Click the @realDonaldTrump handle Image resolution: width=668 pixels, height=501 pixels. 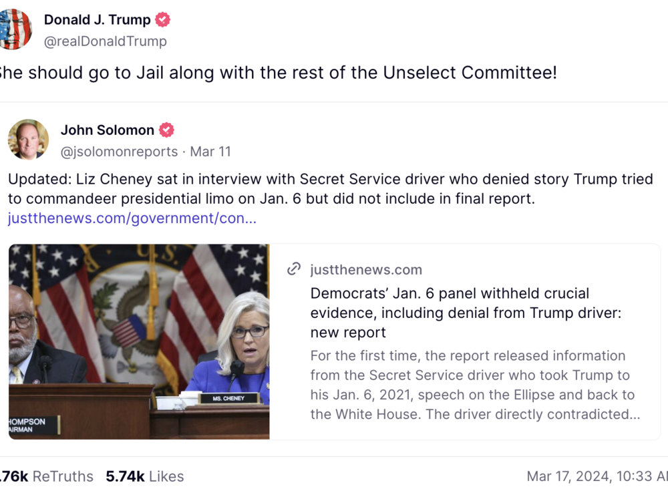pyautogui.click(x=106, y=41)
